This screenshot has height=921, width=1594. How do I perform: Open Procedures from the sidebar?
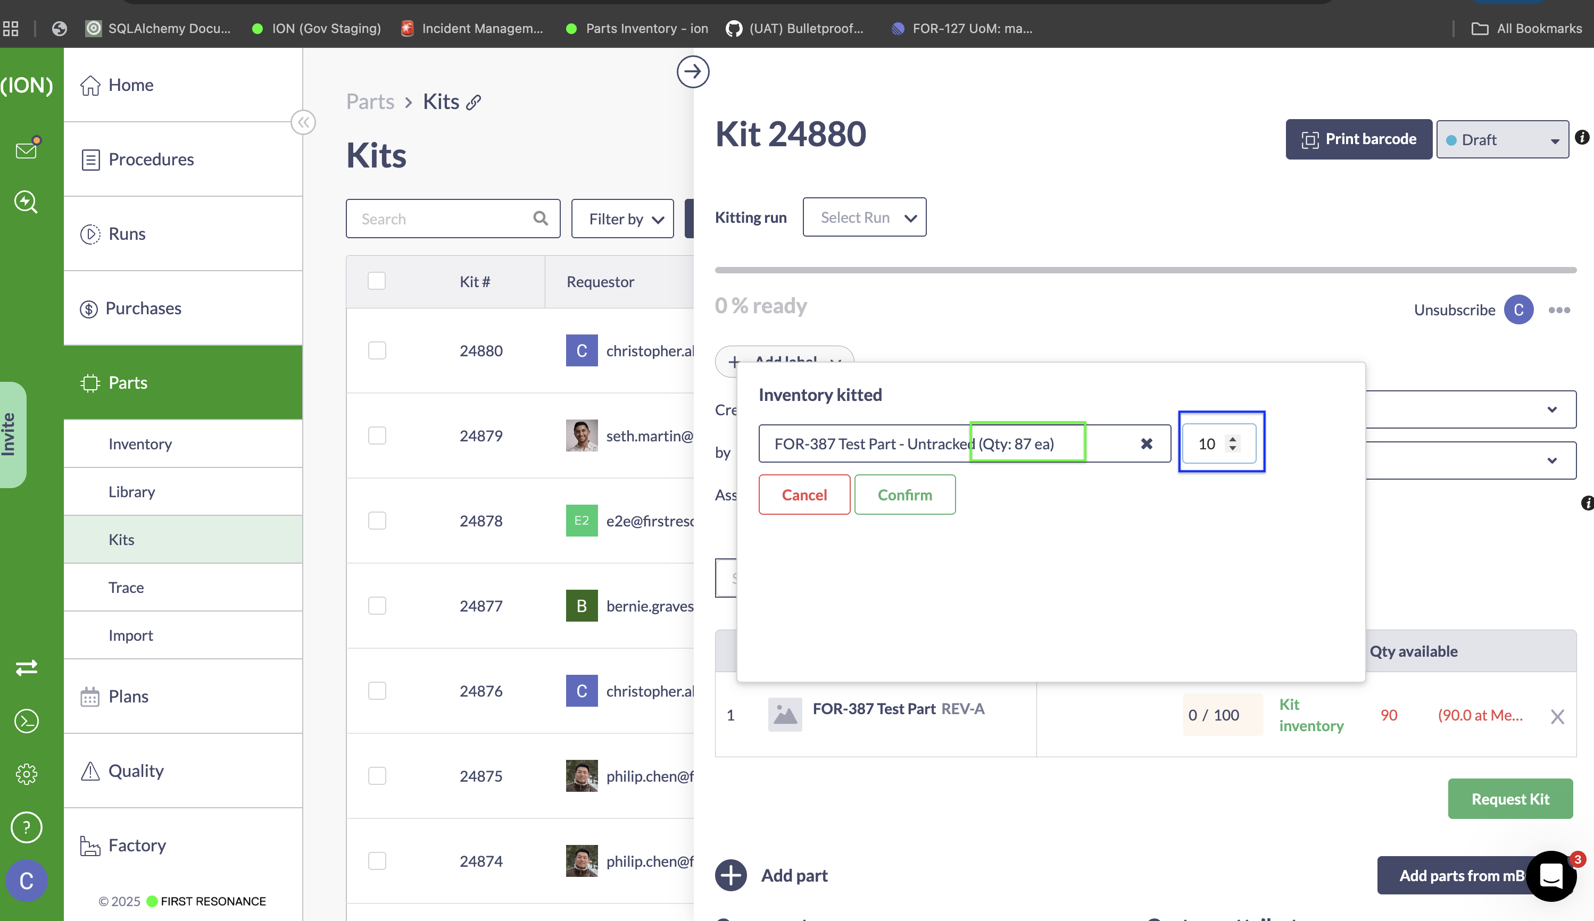pos(151,158)
